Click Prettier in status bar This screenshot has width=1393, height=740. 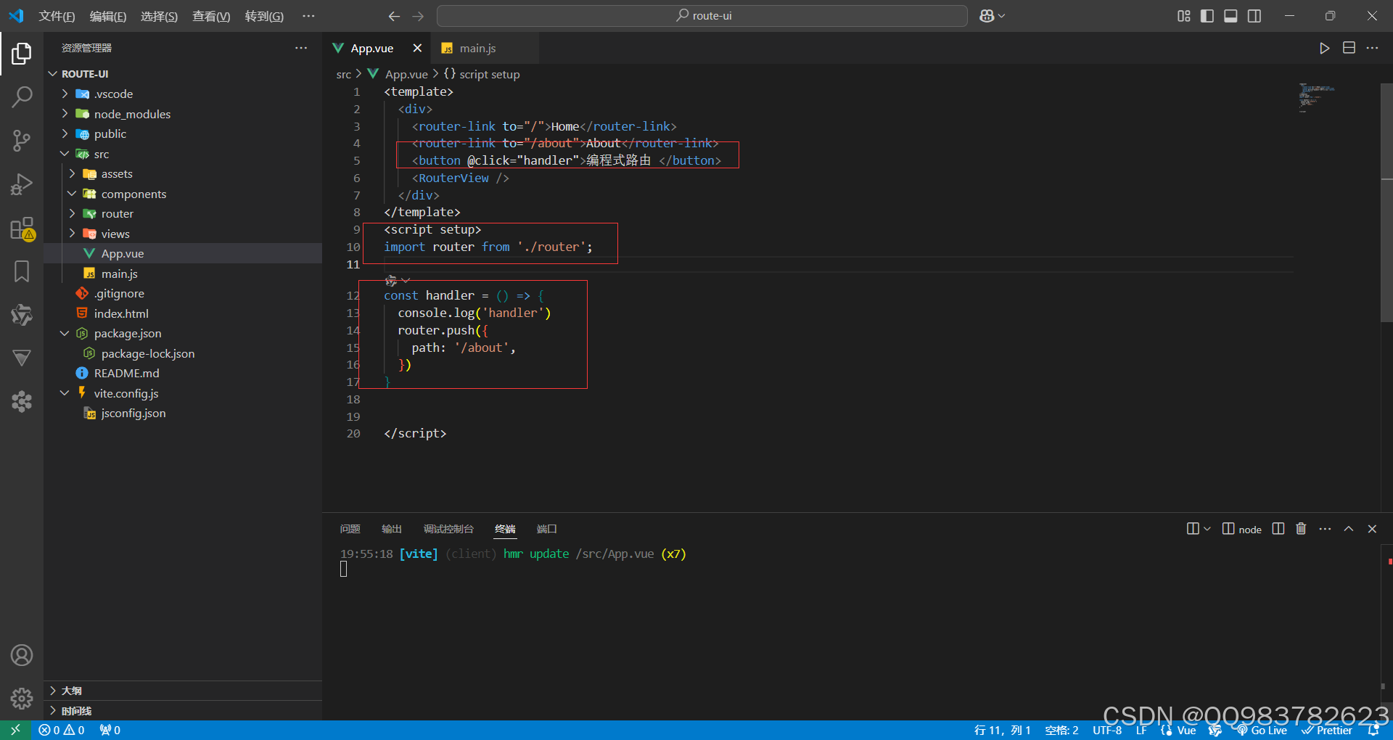1327,731
